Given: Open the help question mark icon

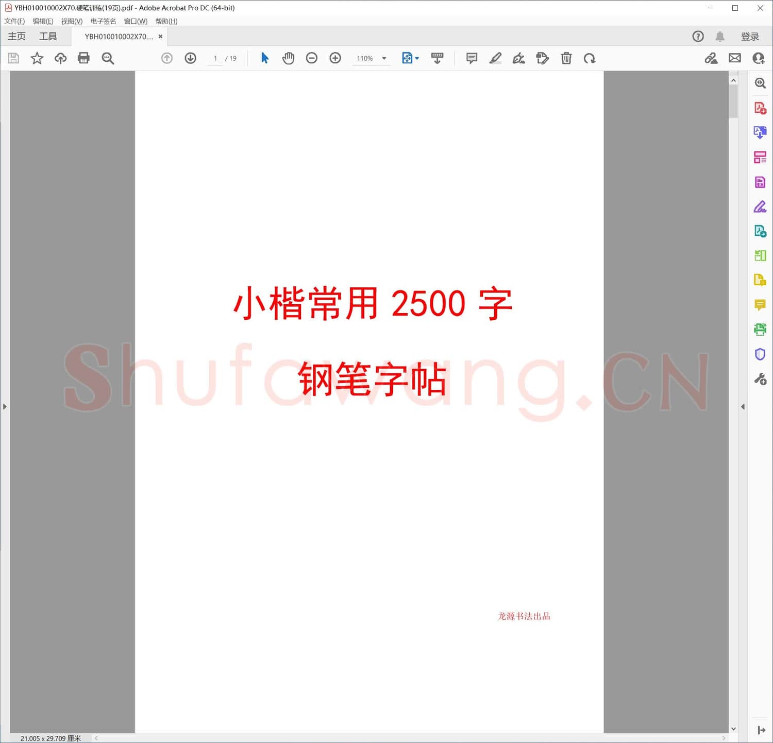Looking at the screenshot, I should [698, 37].
